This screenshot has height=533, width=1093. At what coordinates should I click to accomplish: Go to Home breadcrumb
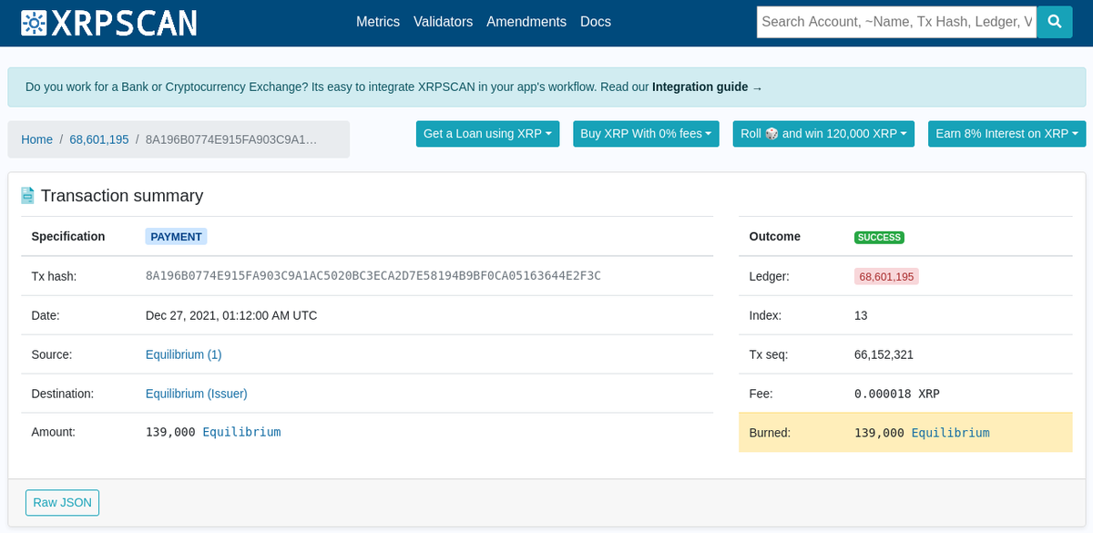point(37,139)
